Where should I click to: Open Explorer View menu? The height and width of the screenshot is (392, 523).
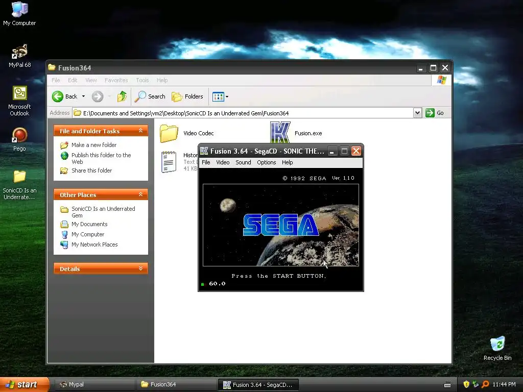[x=91, y=80]
